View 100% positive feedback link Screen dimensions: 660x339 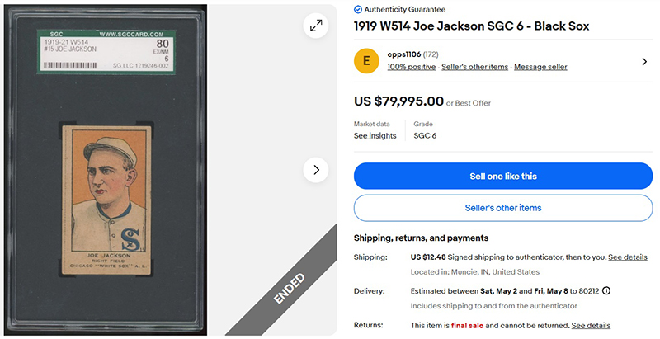[x=411, y=67]
